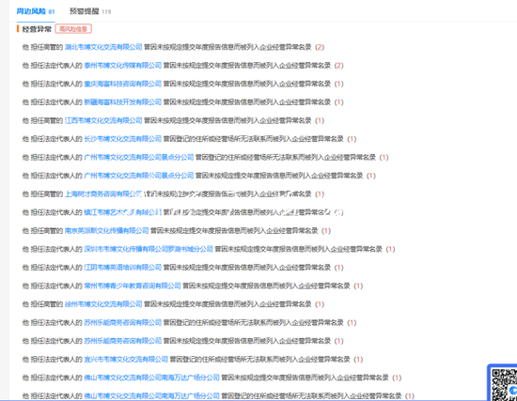Open 宜兴市韦博文化交流有限公司 link

[x=126, y=359]
